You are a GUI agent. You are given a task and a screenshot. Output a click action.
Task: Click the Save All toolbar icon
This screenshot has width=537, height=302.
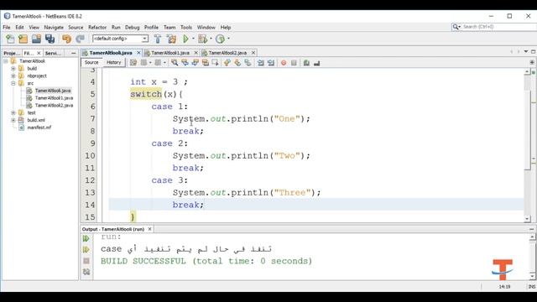50,39
